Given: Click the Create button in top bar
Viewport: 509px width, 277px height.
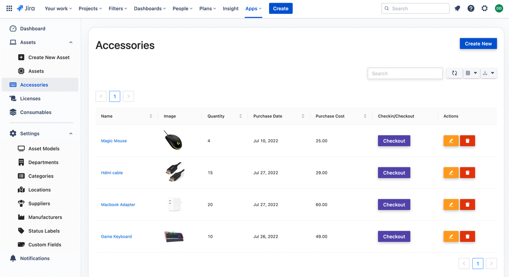Looking at the screenshot, I should coord(281,9).
